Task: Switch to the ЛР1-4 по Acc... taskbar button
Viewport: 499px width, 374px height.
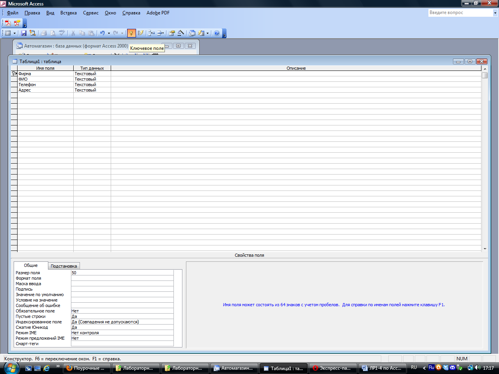Action: (382, 368)
